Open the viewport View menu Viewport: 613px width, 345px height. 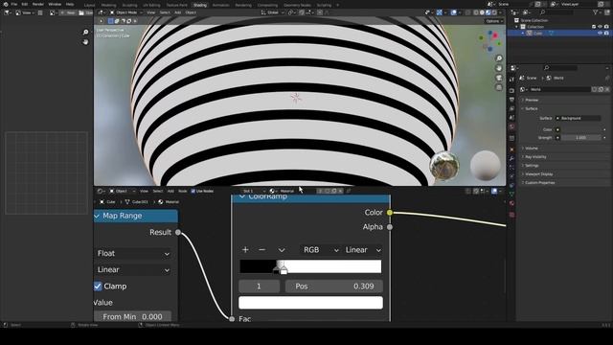[150, 12]
